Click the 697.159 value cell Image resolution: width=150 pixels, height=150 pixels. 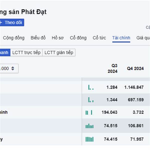[x=135, y=100]
